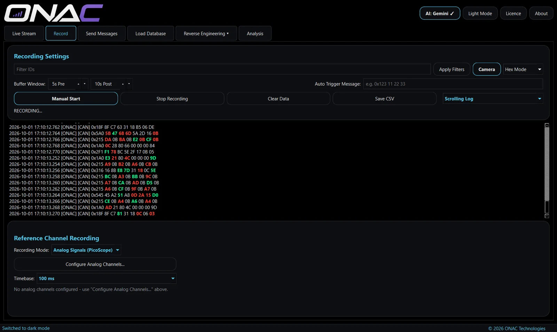Open the Timebase 100 ms dropdown
This screenshot has height=332, width=557.
(107, 279)
